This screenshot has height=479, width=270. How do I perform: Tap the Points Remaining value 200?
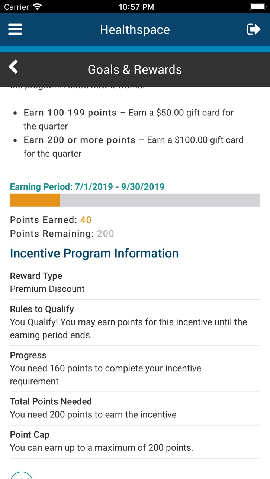point(106,234)
